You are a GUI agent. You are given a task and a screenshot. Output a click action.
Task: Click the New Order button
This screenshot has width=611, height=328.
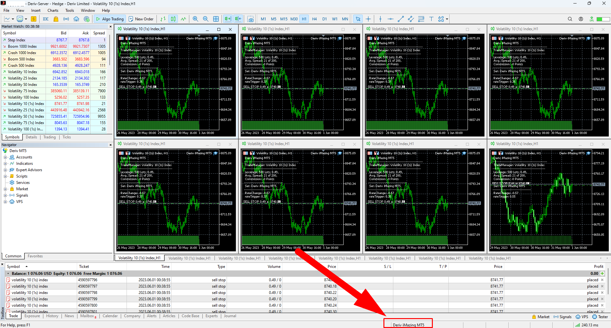coord(141,19)
